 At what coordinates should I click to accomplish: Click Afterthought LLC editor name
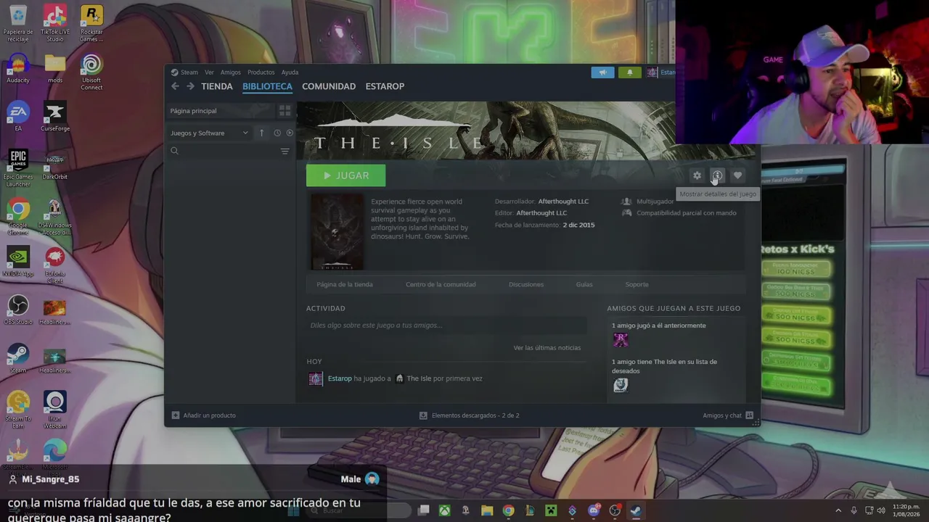click(541, 213)
